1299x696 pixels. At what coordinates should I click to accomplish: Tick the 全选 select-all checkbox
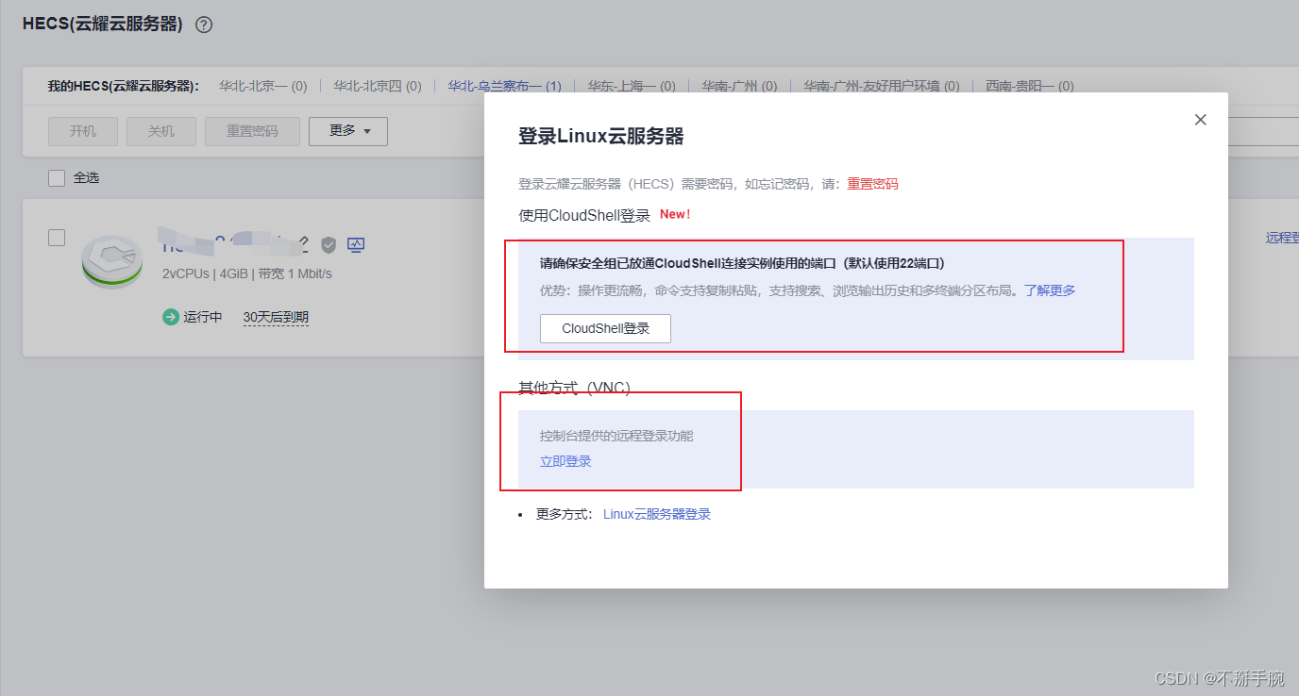click(57, 177)
